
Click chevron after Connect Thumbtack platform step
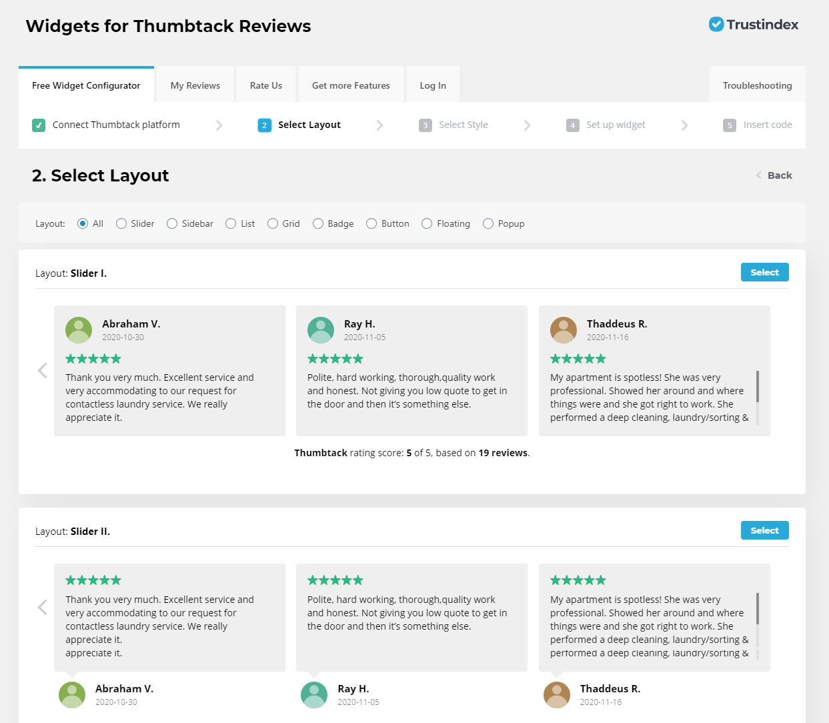(219, 125)
